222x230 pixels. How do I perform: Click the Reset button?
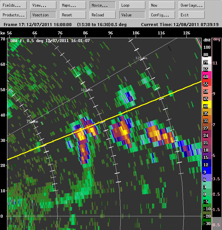[x=73, y=15]
